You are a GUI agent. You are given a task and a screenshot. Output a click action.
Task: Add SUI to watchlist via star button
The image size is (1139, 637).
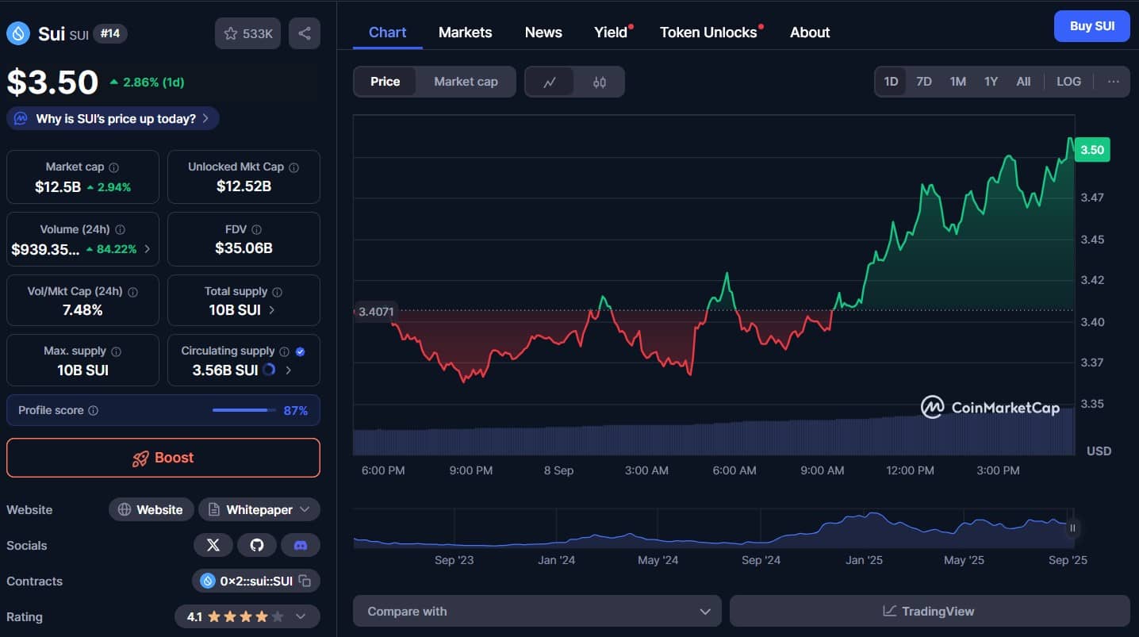(247, 33)
